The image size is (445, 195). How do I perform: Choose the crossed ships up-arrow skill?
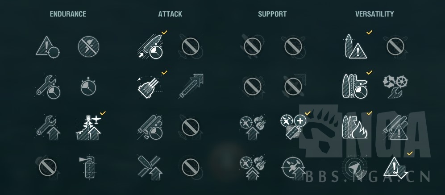pyautogui.click(x=149, y=167)
